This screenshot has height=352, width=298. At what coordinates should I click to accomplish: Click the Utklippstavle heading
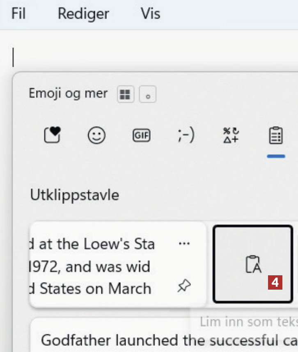tap(74, 195)
